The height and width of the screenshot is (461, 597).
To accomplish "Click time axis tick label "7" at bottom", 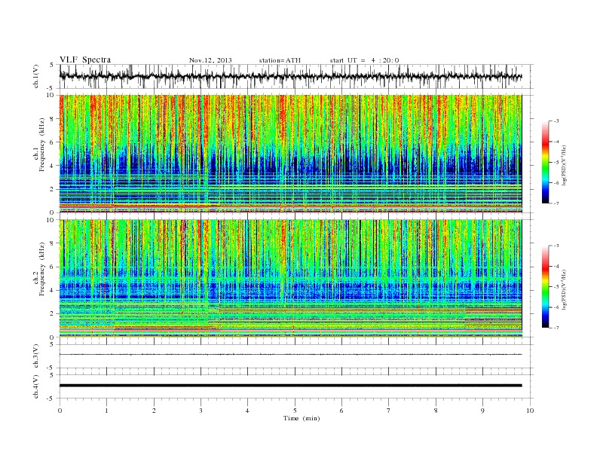I will (x=389, y=411).
